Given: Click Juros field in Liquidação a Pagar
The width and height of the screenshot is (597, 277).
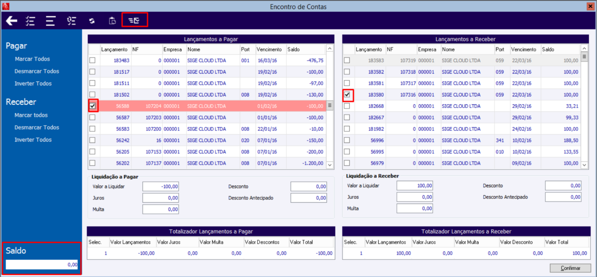Looking at the screenshot, I should 161,198.
